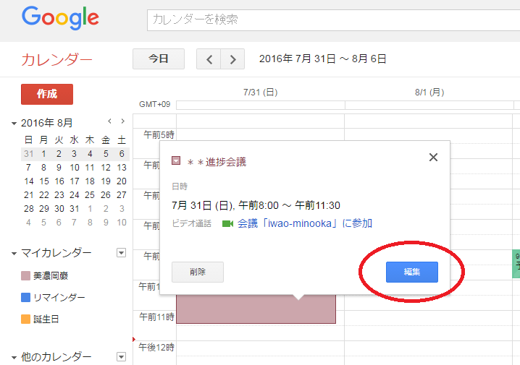Click the 編集 button

pos(411,272)
